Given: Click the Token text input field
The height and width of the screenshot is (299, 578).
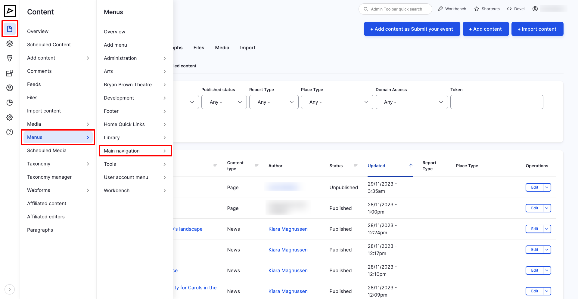Looking at the screenshot, I should (x=496, y=102).
